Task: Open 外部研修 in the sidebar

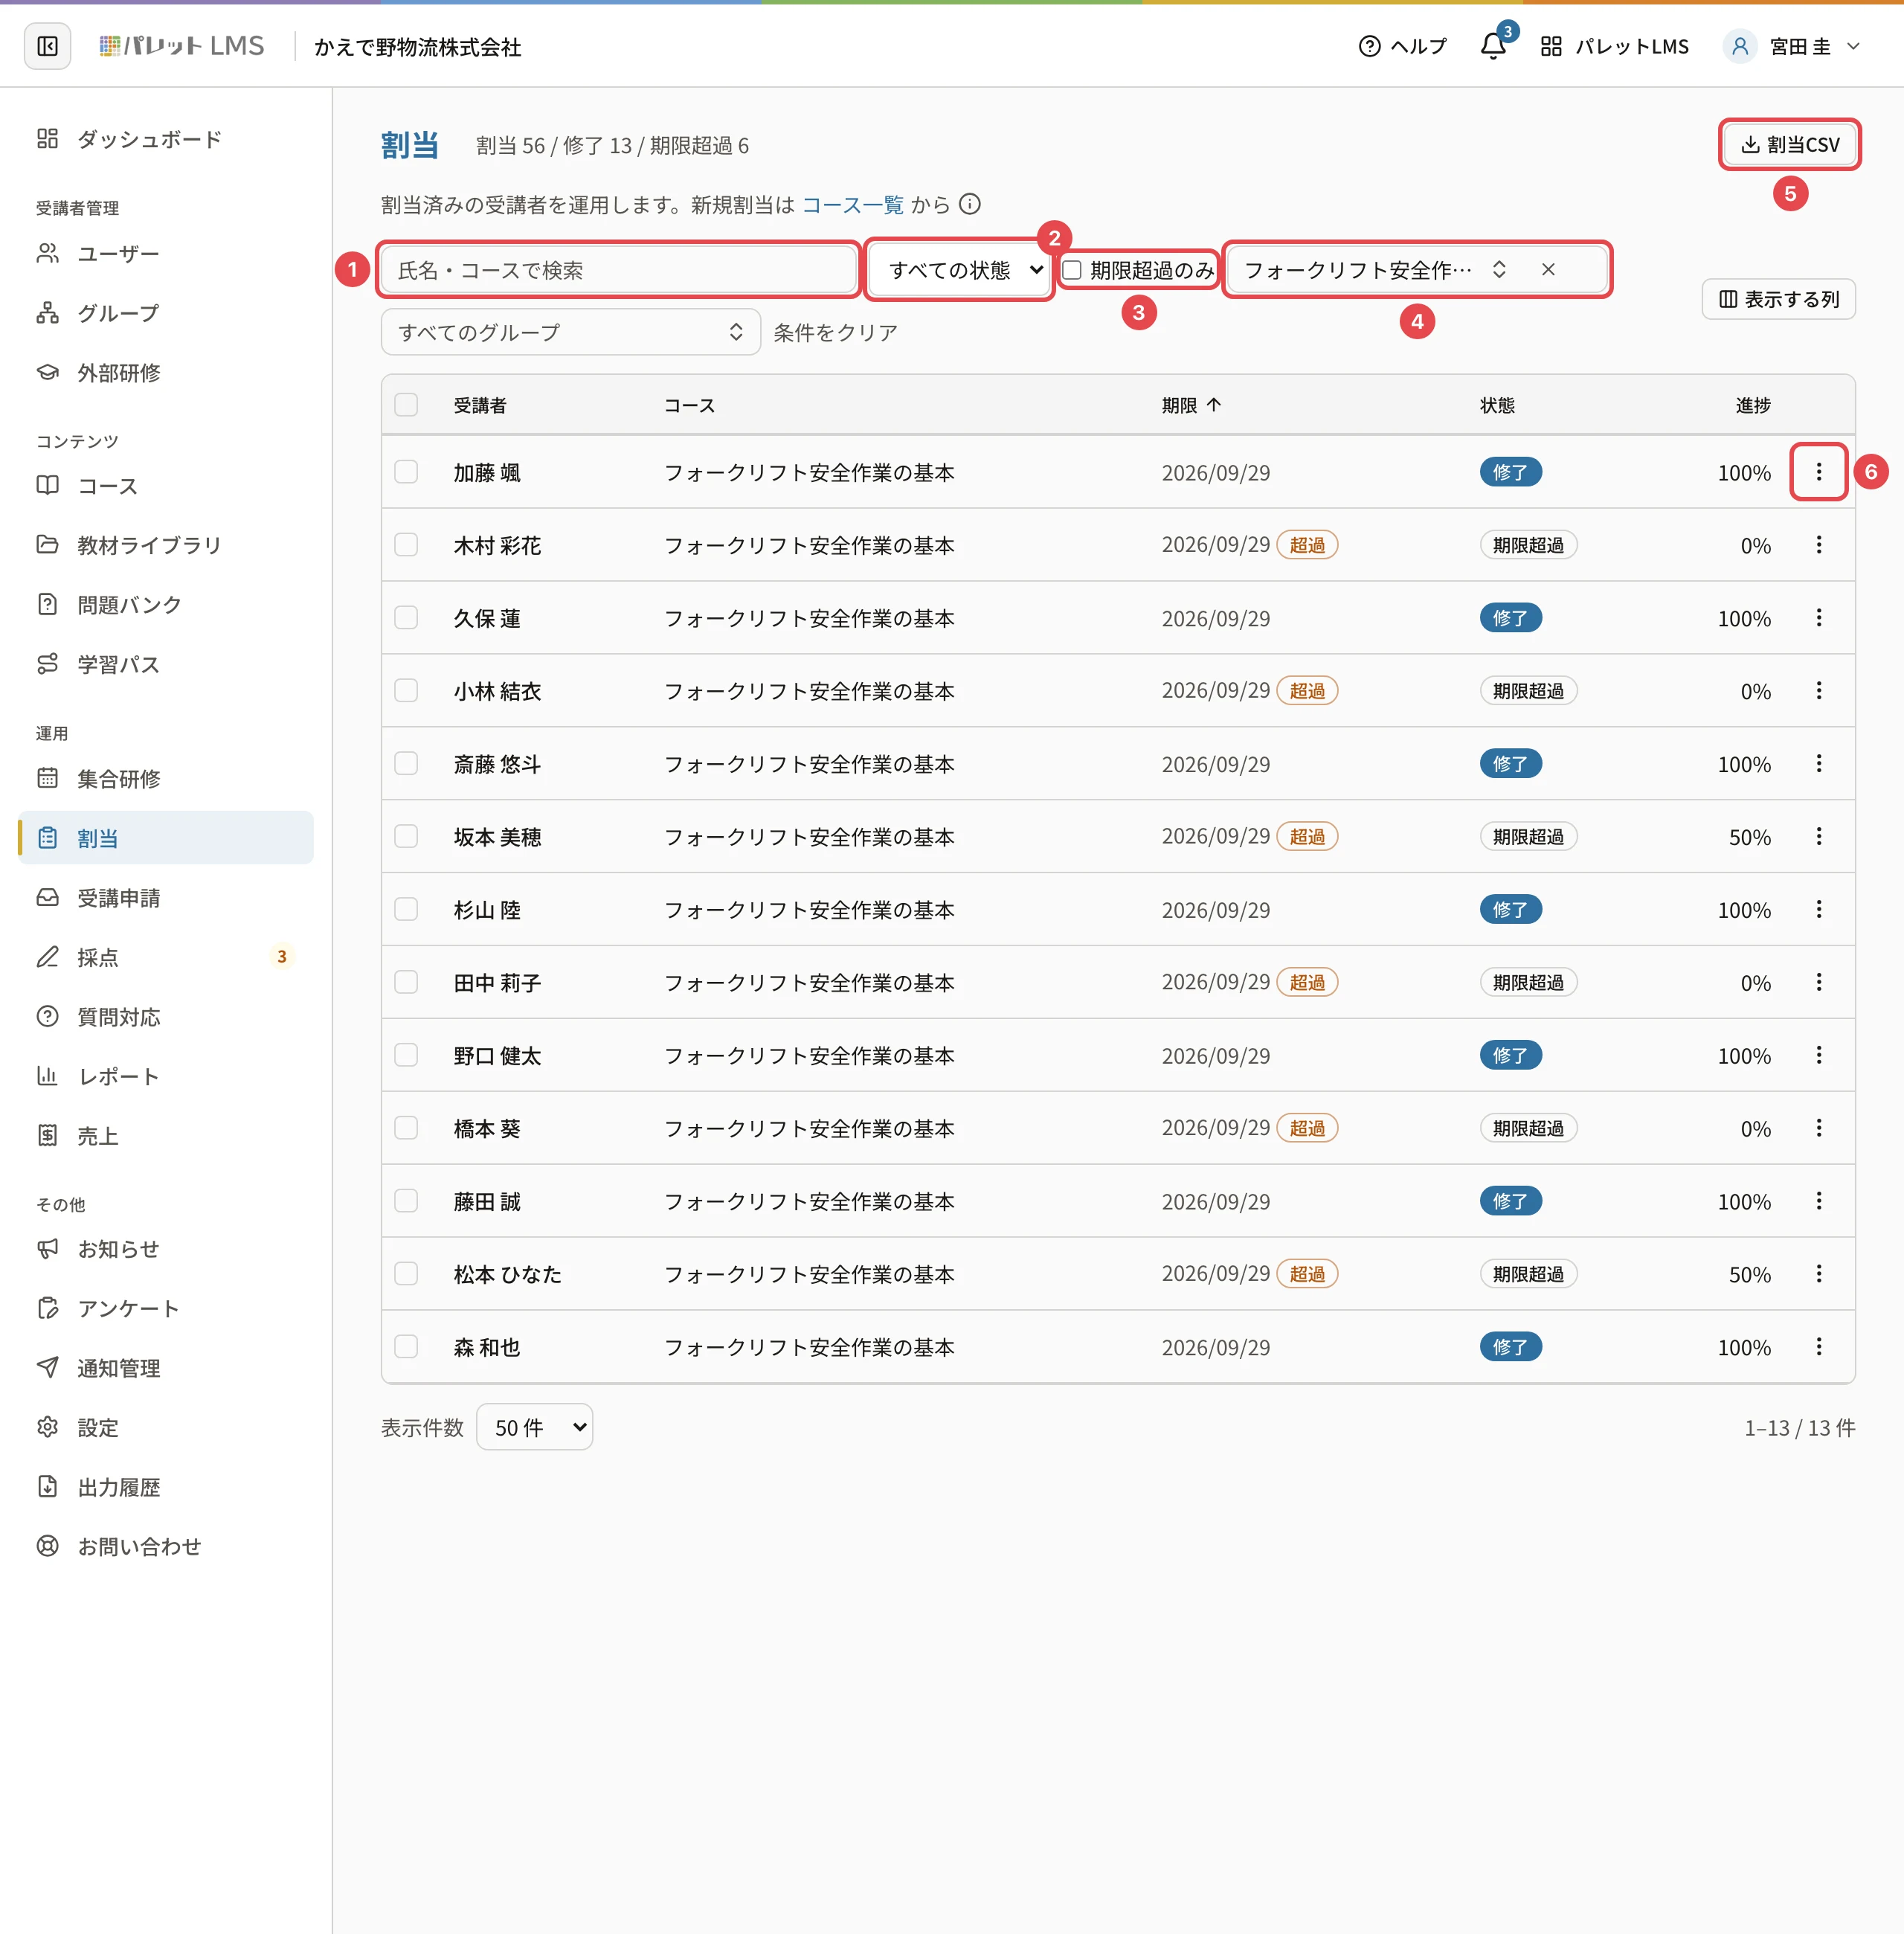Action: click(x=166, y=373)
